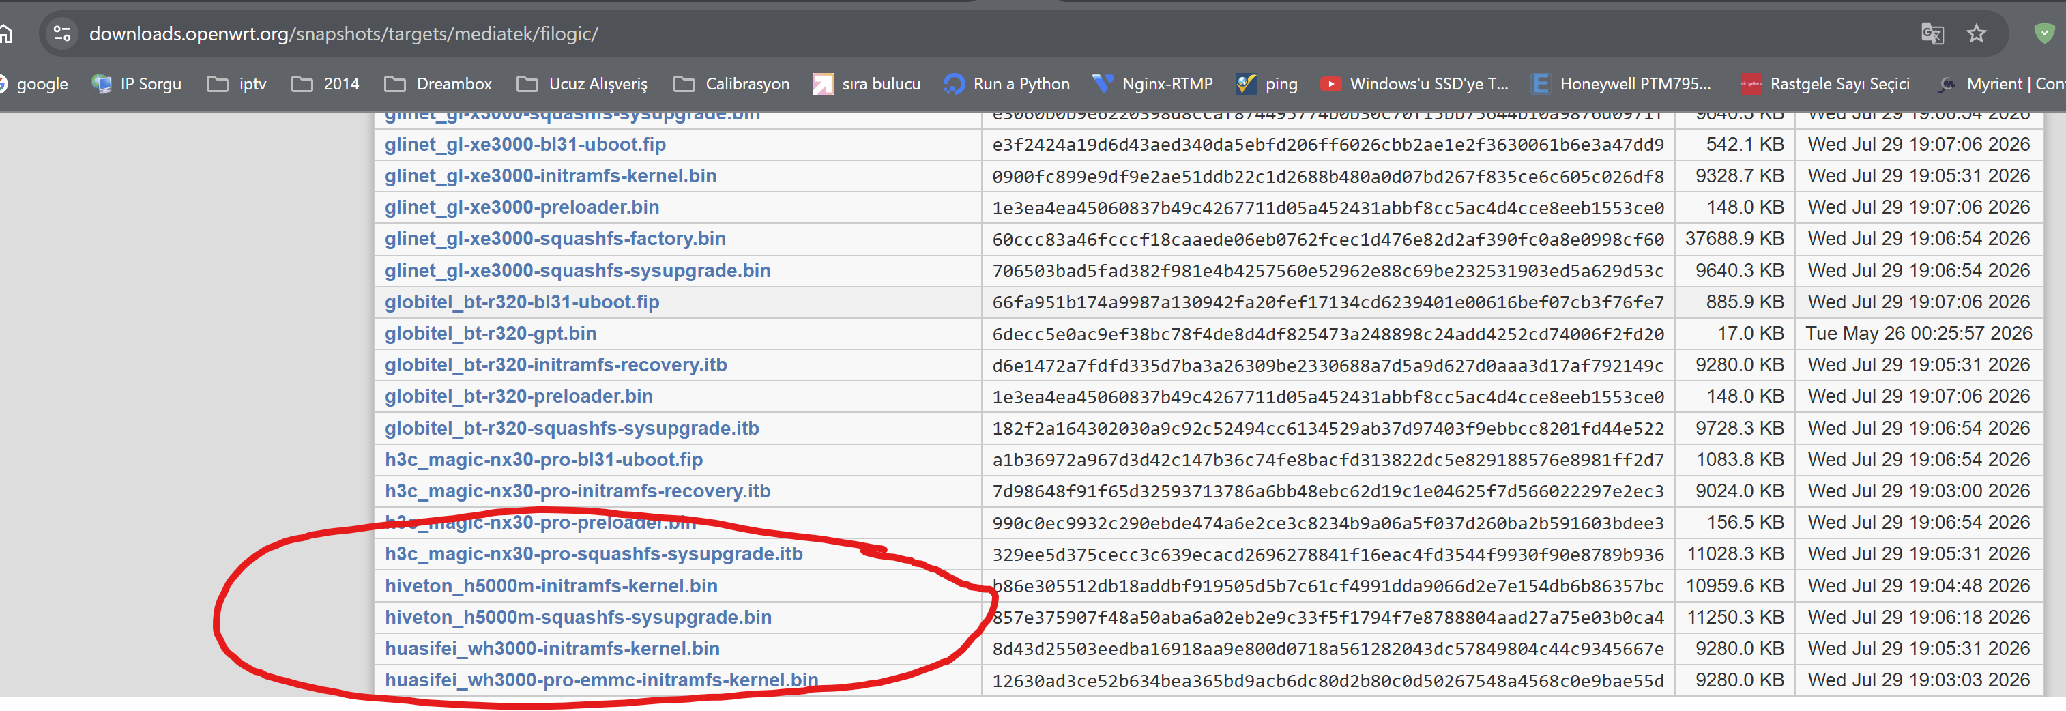Click the hash starting with 0900fc899e9d
Image resolution: width=2066 pixels, height=711 pixels.
[1328, 176]
